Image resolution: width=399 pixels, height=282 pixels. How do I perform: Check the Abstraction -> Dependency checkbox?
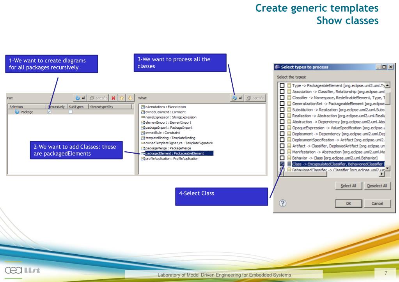pyautogui.click(x=282, y=122)
